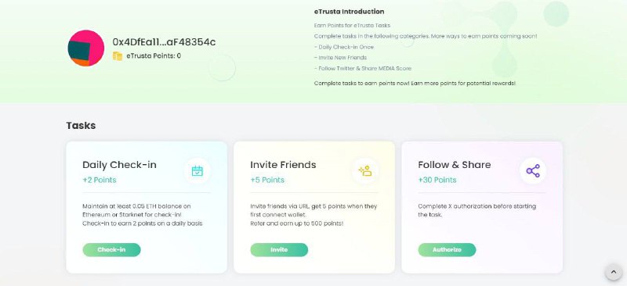Click the +2 Points text
This screenshot has width=627, height=286.
click(100, 180)
